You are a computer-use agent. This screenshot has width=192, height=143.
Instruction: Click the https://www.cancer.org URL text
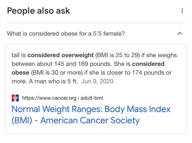coord(49,98)
